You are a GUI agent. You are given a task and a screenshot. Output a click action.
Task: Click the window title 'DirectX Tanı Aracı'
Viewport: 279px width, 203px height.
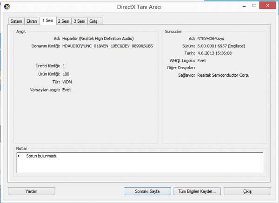pyautogui.click(x=139, y=7)
